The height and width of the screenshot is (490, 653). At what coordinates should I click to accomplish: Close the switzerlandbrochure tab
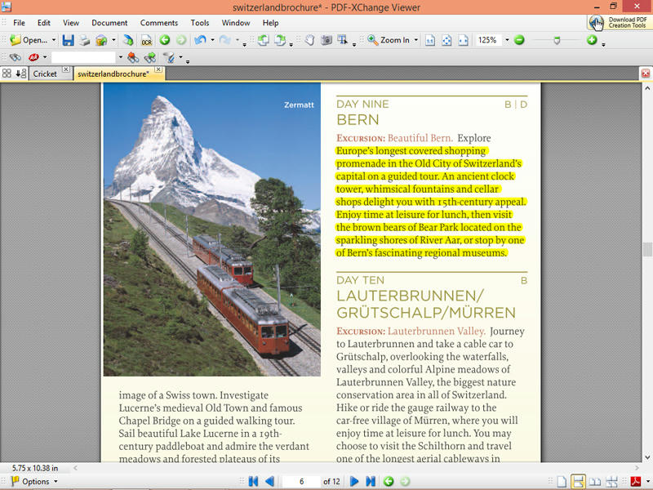click(158, 69)
